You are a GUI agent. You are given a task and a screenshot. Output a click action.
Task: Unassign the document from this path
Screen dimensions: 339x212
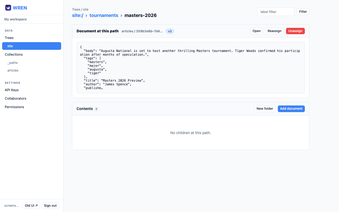tap(295, 31)
